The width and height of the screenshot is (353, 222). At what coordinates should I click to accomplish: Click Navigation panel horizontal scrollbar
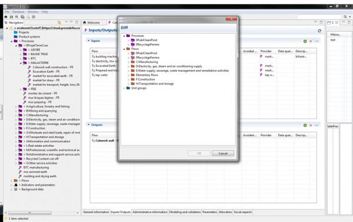coord(30,213)
